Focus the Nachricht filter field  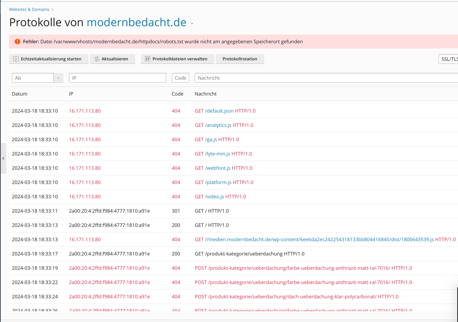click(x=326, y=78)
